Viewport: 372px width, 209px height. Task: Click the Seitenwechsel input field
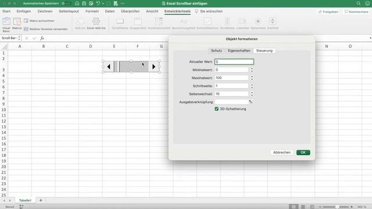tap(231, 94)
